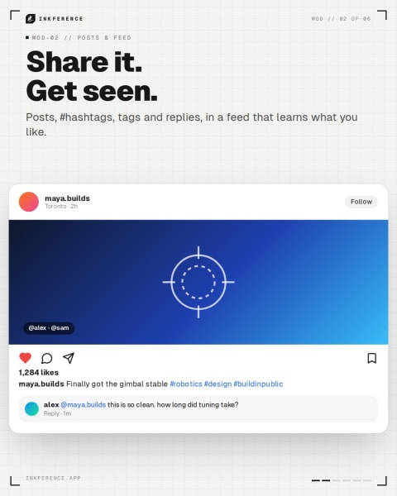
Task: Open the #robotics hashtag
Action: coord(186,384)
